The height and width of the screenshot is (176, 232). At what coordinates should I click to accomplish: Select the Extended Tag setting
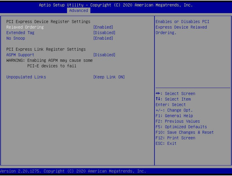click(20, 33)
